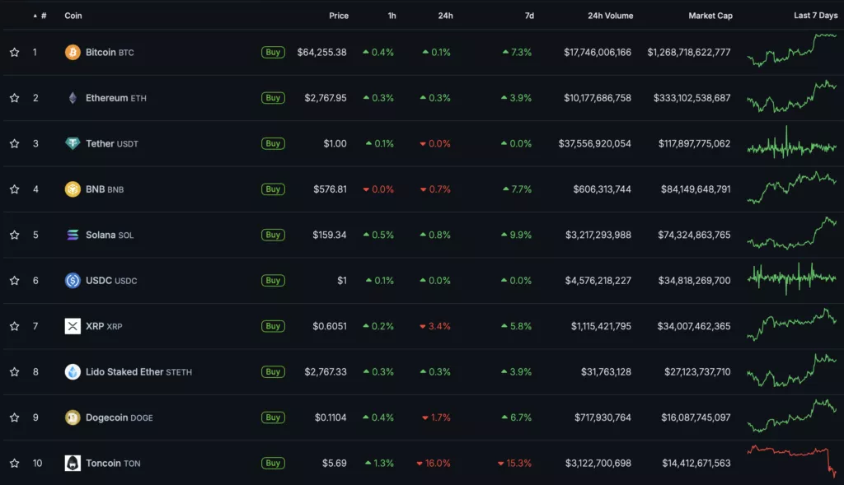Sort by rank using # column header
The image size is (844, 485).
[43, 16]
